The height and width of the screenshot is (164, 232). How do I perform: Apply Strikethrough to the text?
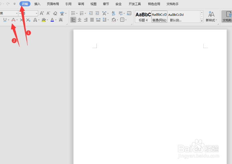(x=13, y=20)
